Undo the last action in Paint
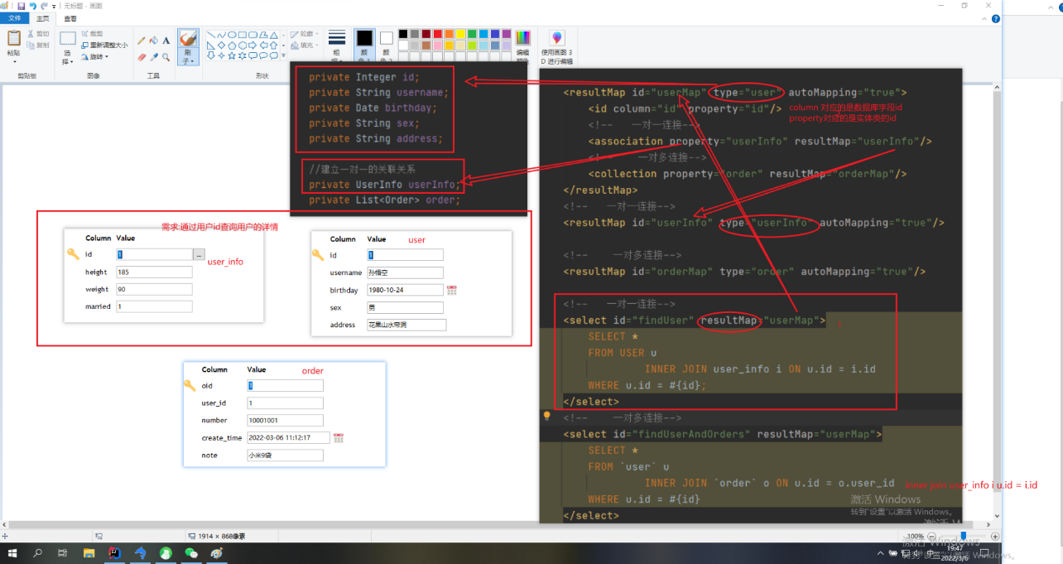 point(31,6)
